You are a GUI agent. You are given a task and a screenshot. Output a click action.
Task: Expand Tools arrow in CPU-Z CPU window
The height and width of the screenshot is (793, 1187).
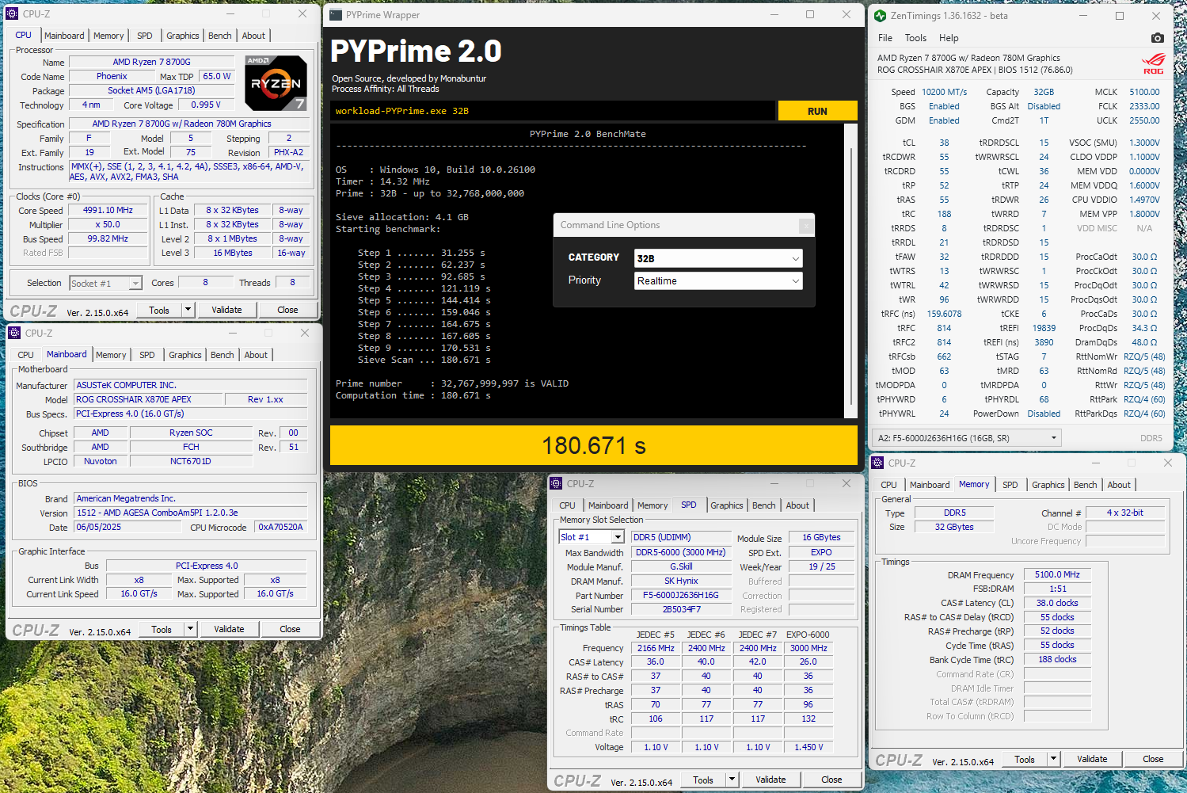coord(188,310)
